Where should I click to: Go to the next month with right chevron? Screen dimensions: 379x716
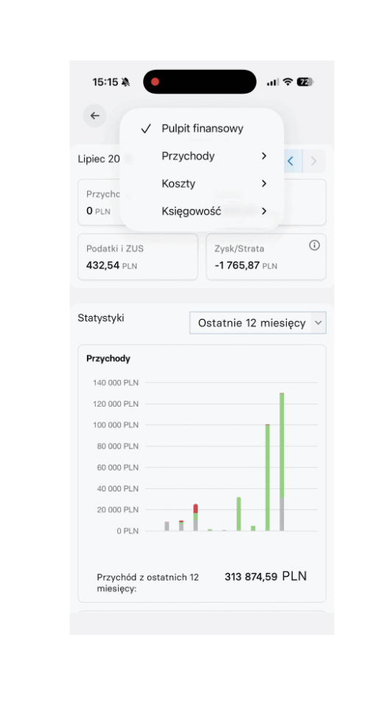[313, 161]
